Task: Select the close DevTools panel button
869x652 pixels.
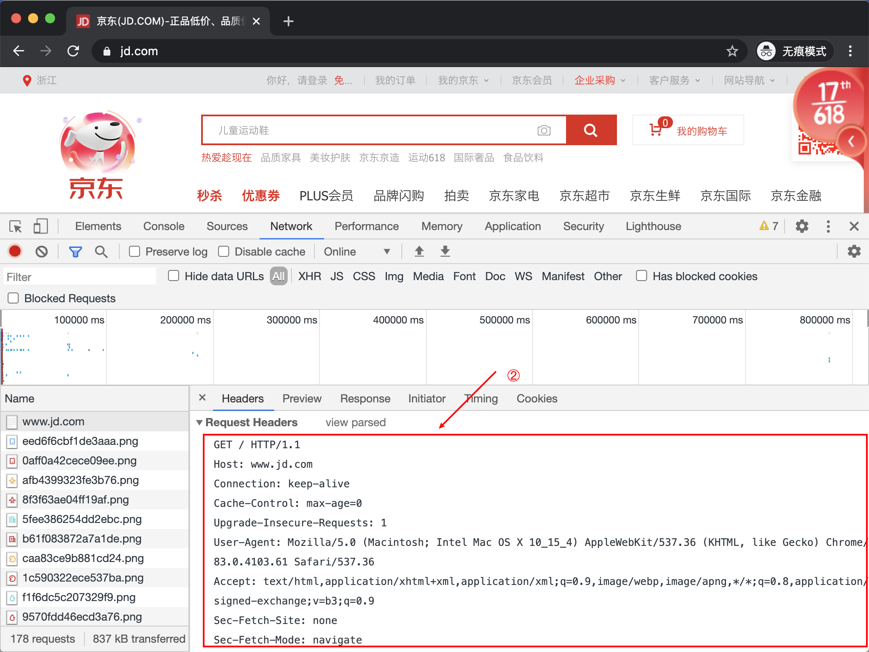Action: pyautogui.click(x=854, y=228)
